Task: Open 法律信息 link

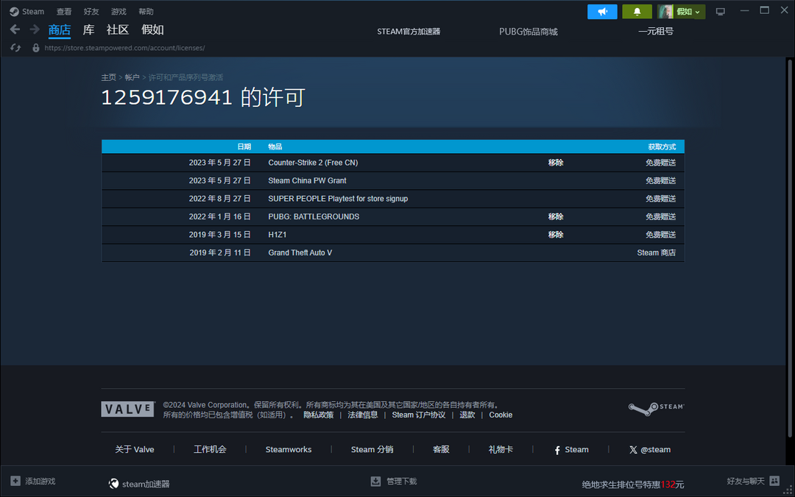Action: (362, 415)
